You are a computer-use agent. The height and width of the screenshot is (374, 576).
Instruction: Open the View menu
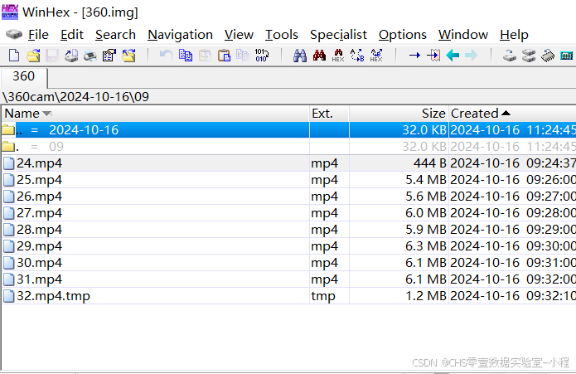(239, 35)
